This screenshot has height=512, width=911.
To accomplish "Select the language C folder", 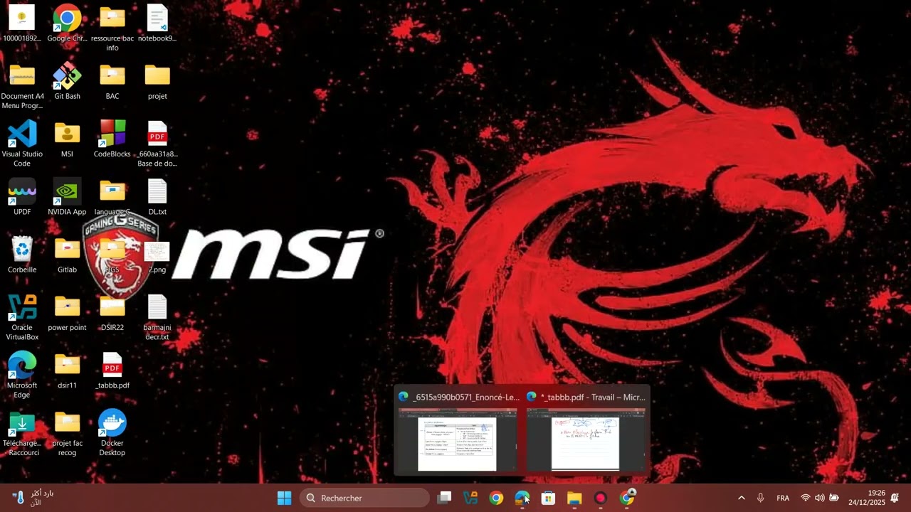I will [x=112, y=196].
